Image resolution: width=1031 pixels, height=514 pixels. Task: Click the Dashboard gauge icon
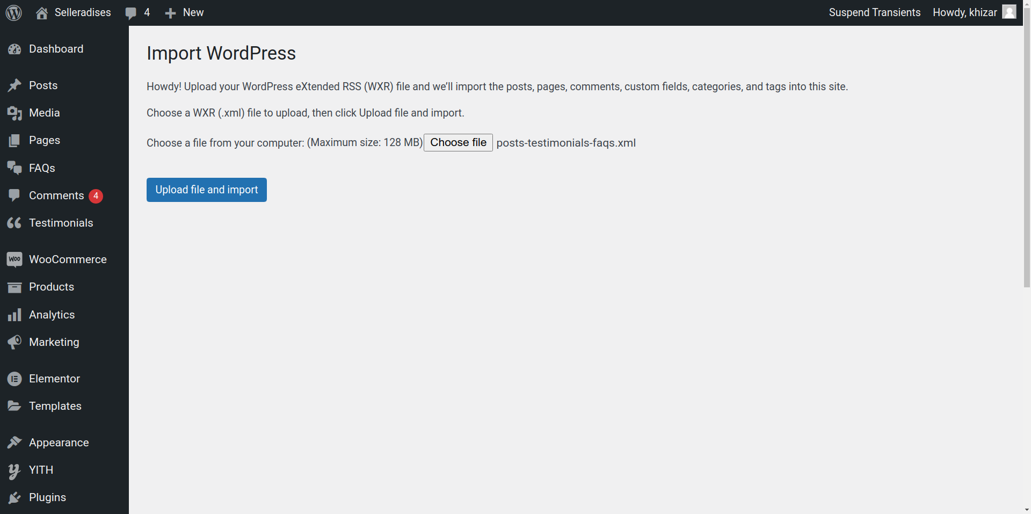(14, 49)
